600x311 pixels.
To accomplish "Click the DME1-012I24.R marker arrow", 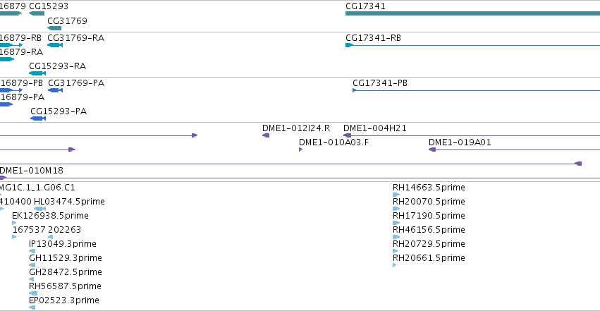I will 266,135.
